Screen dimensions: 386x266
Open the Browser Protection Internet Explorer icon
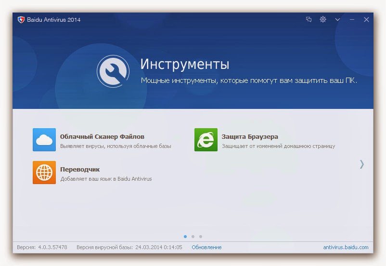tap(206, 140)
